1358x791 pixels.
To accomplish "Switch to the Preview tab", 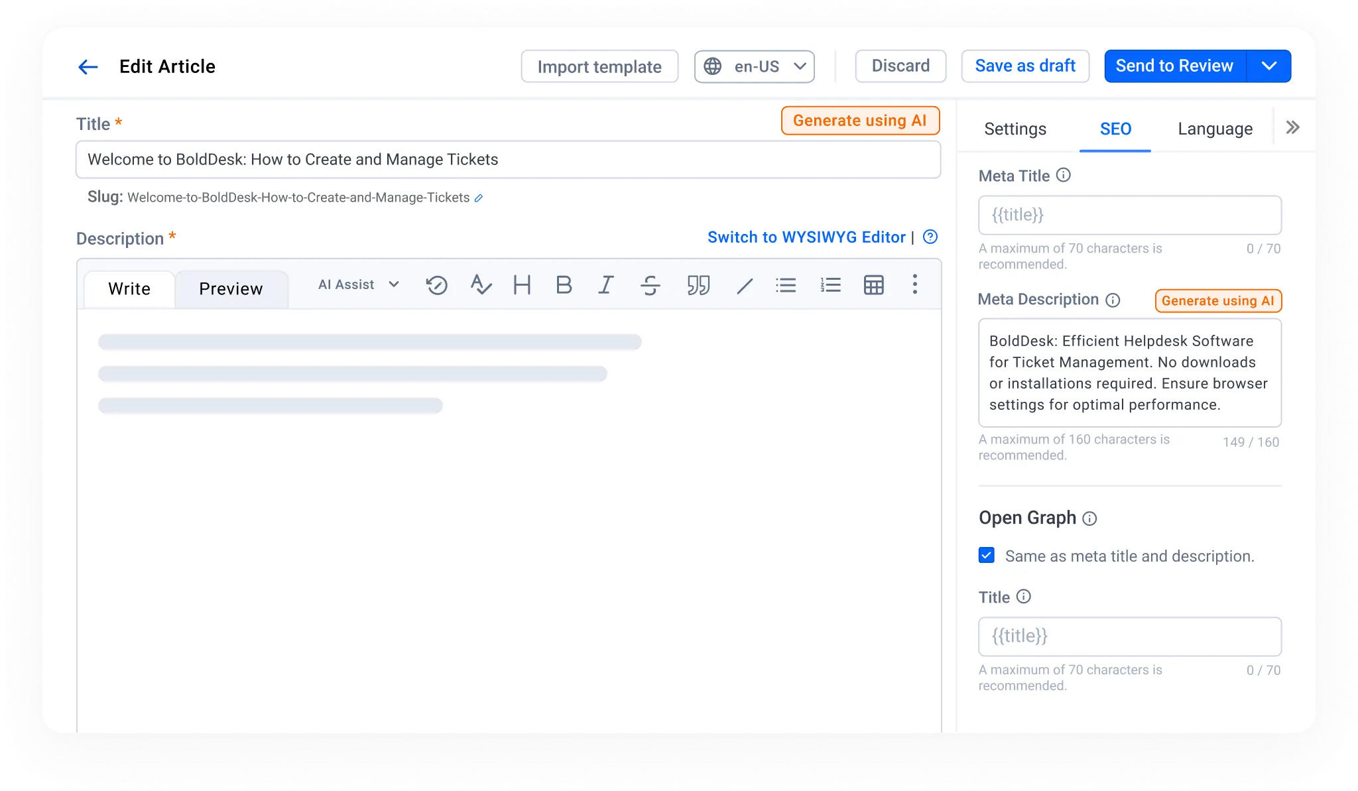I will click(230, 288).
